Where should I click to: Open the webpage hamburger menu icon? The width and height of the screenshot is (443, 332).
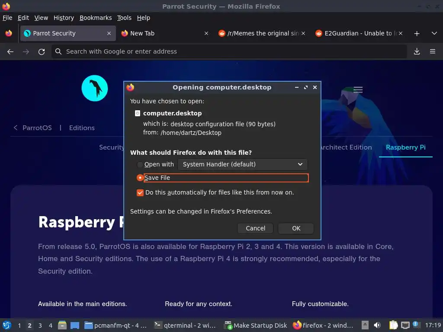pyautogui.click(x=358, y=90)
